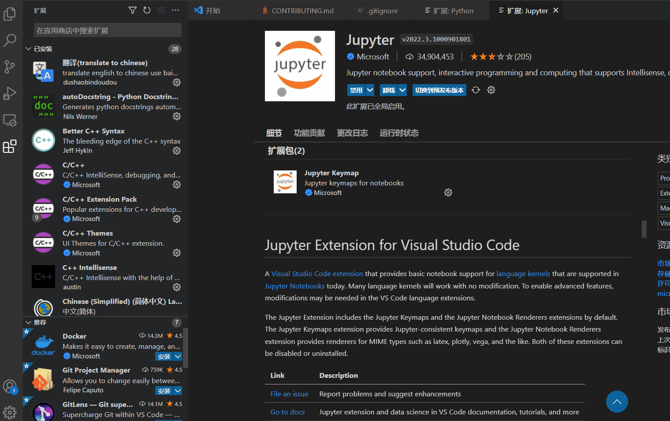Click the File an issue link
This screenshot has width=670, height=421.
[289, 394]
